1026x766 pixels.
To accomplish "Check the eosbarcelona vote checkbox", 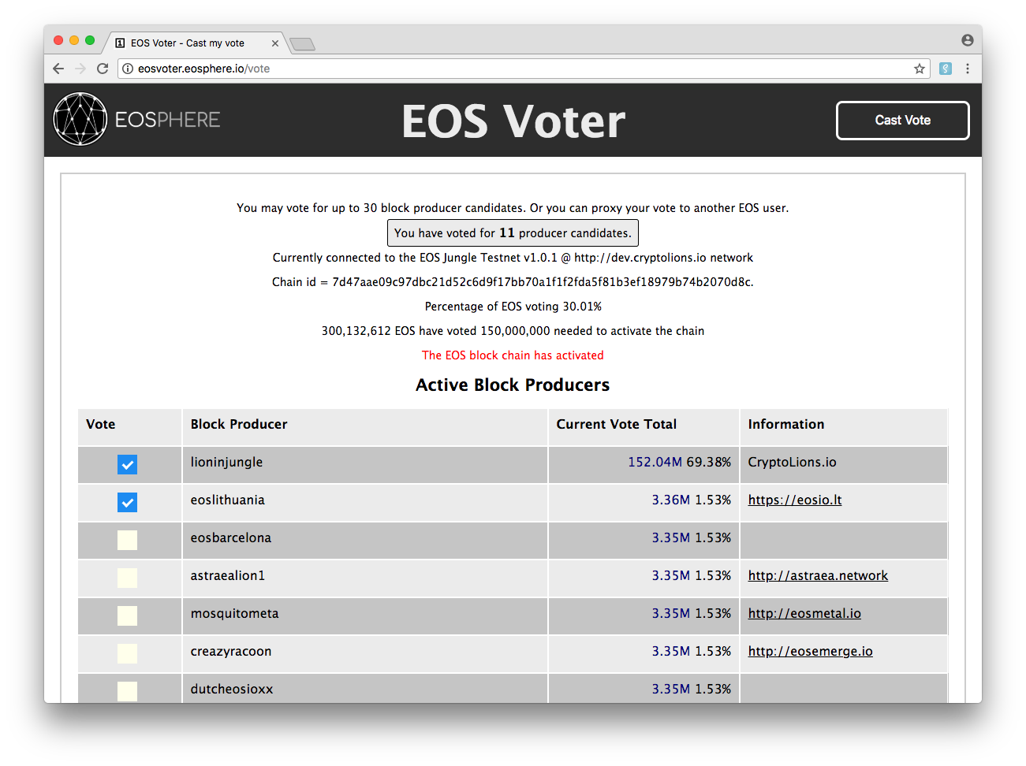I will coord(127,540).
